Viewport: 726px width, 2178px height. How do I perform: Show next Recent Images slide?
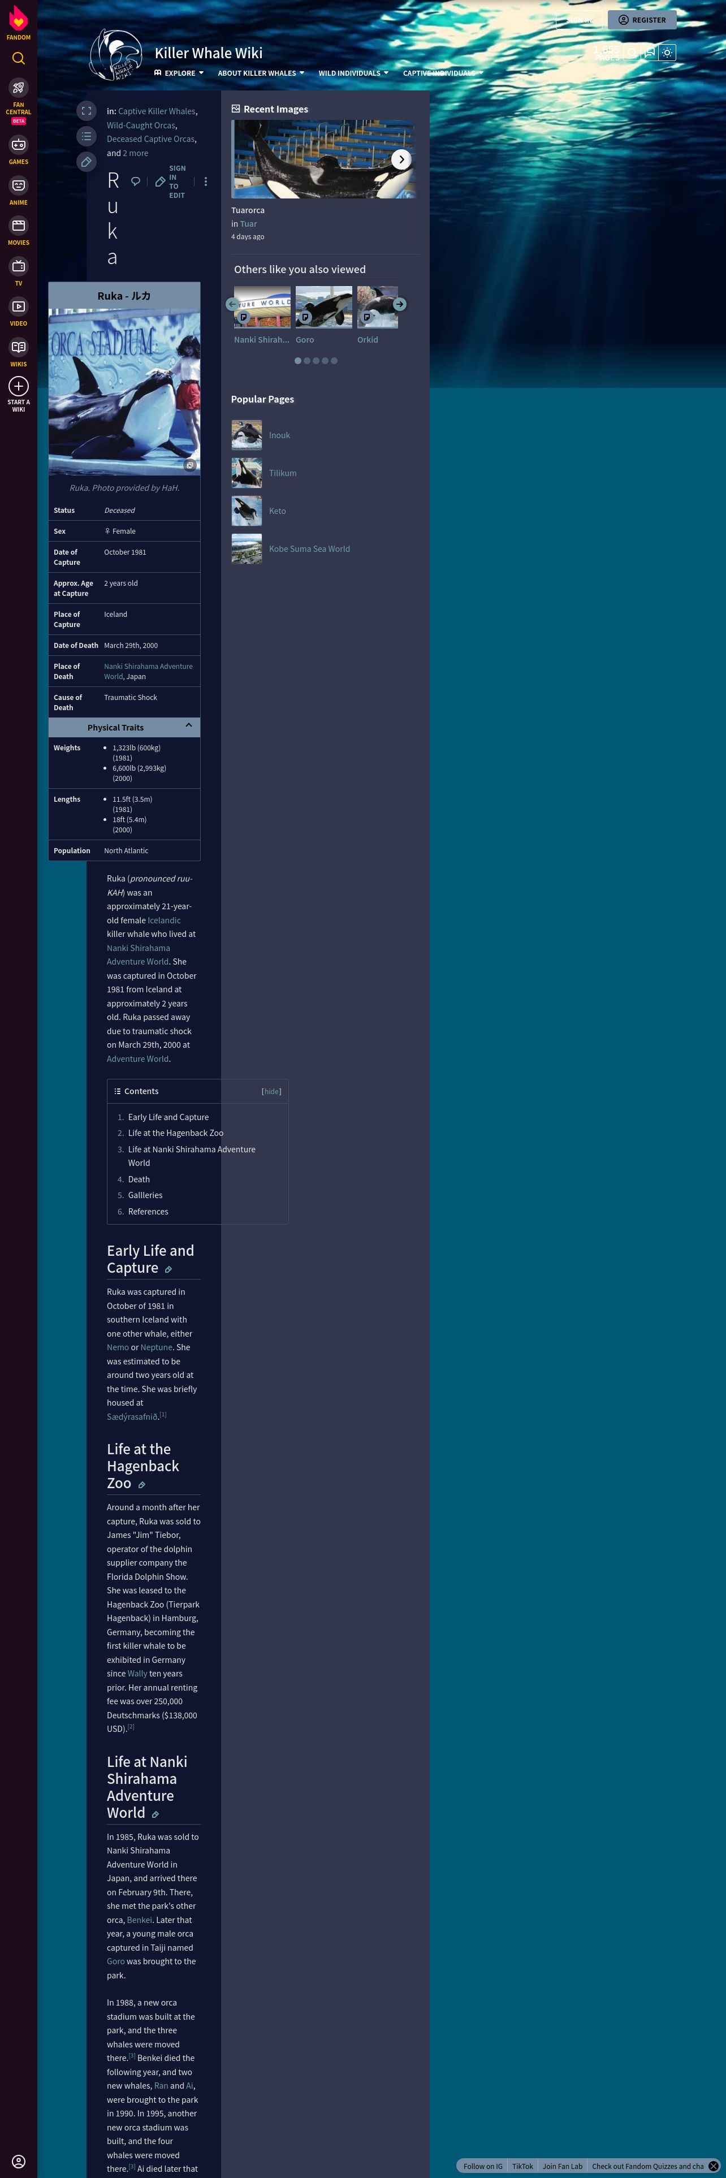(x=401, y=159)
